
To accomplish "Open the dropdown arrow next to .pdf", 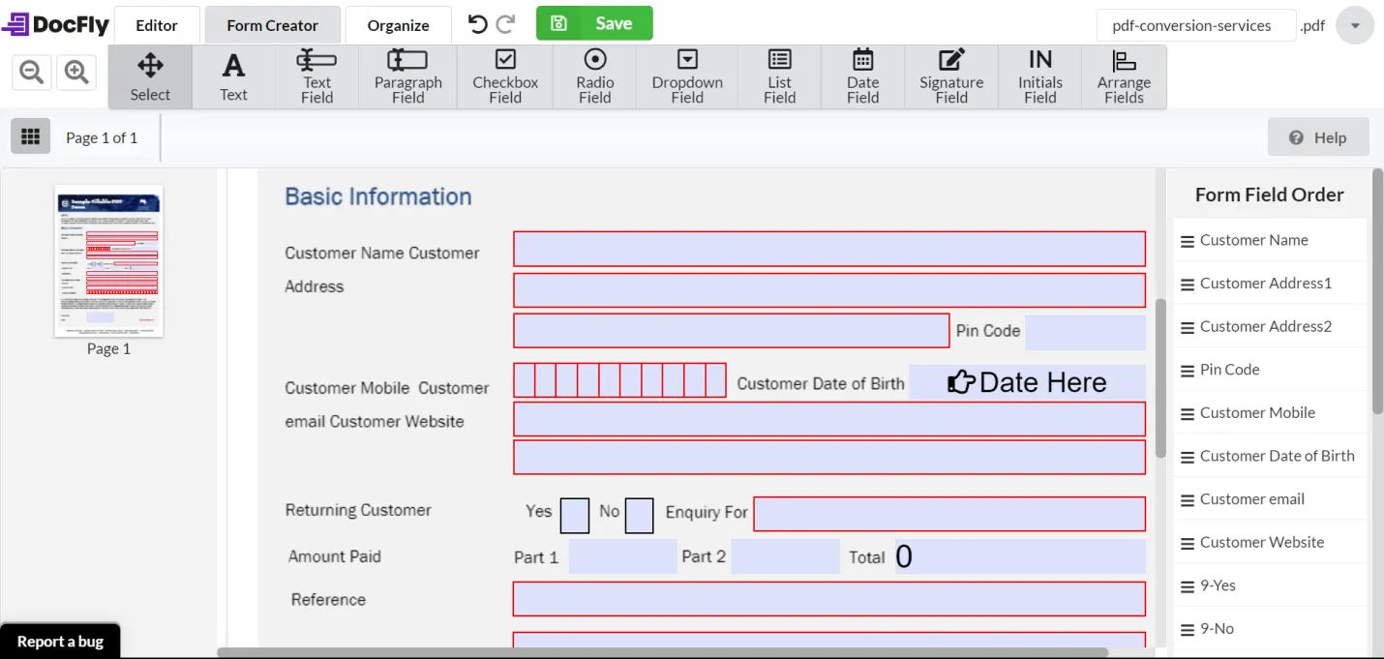I will click(x=1353, y=26).
